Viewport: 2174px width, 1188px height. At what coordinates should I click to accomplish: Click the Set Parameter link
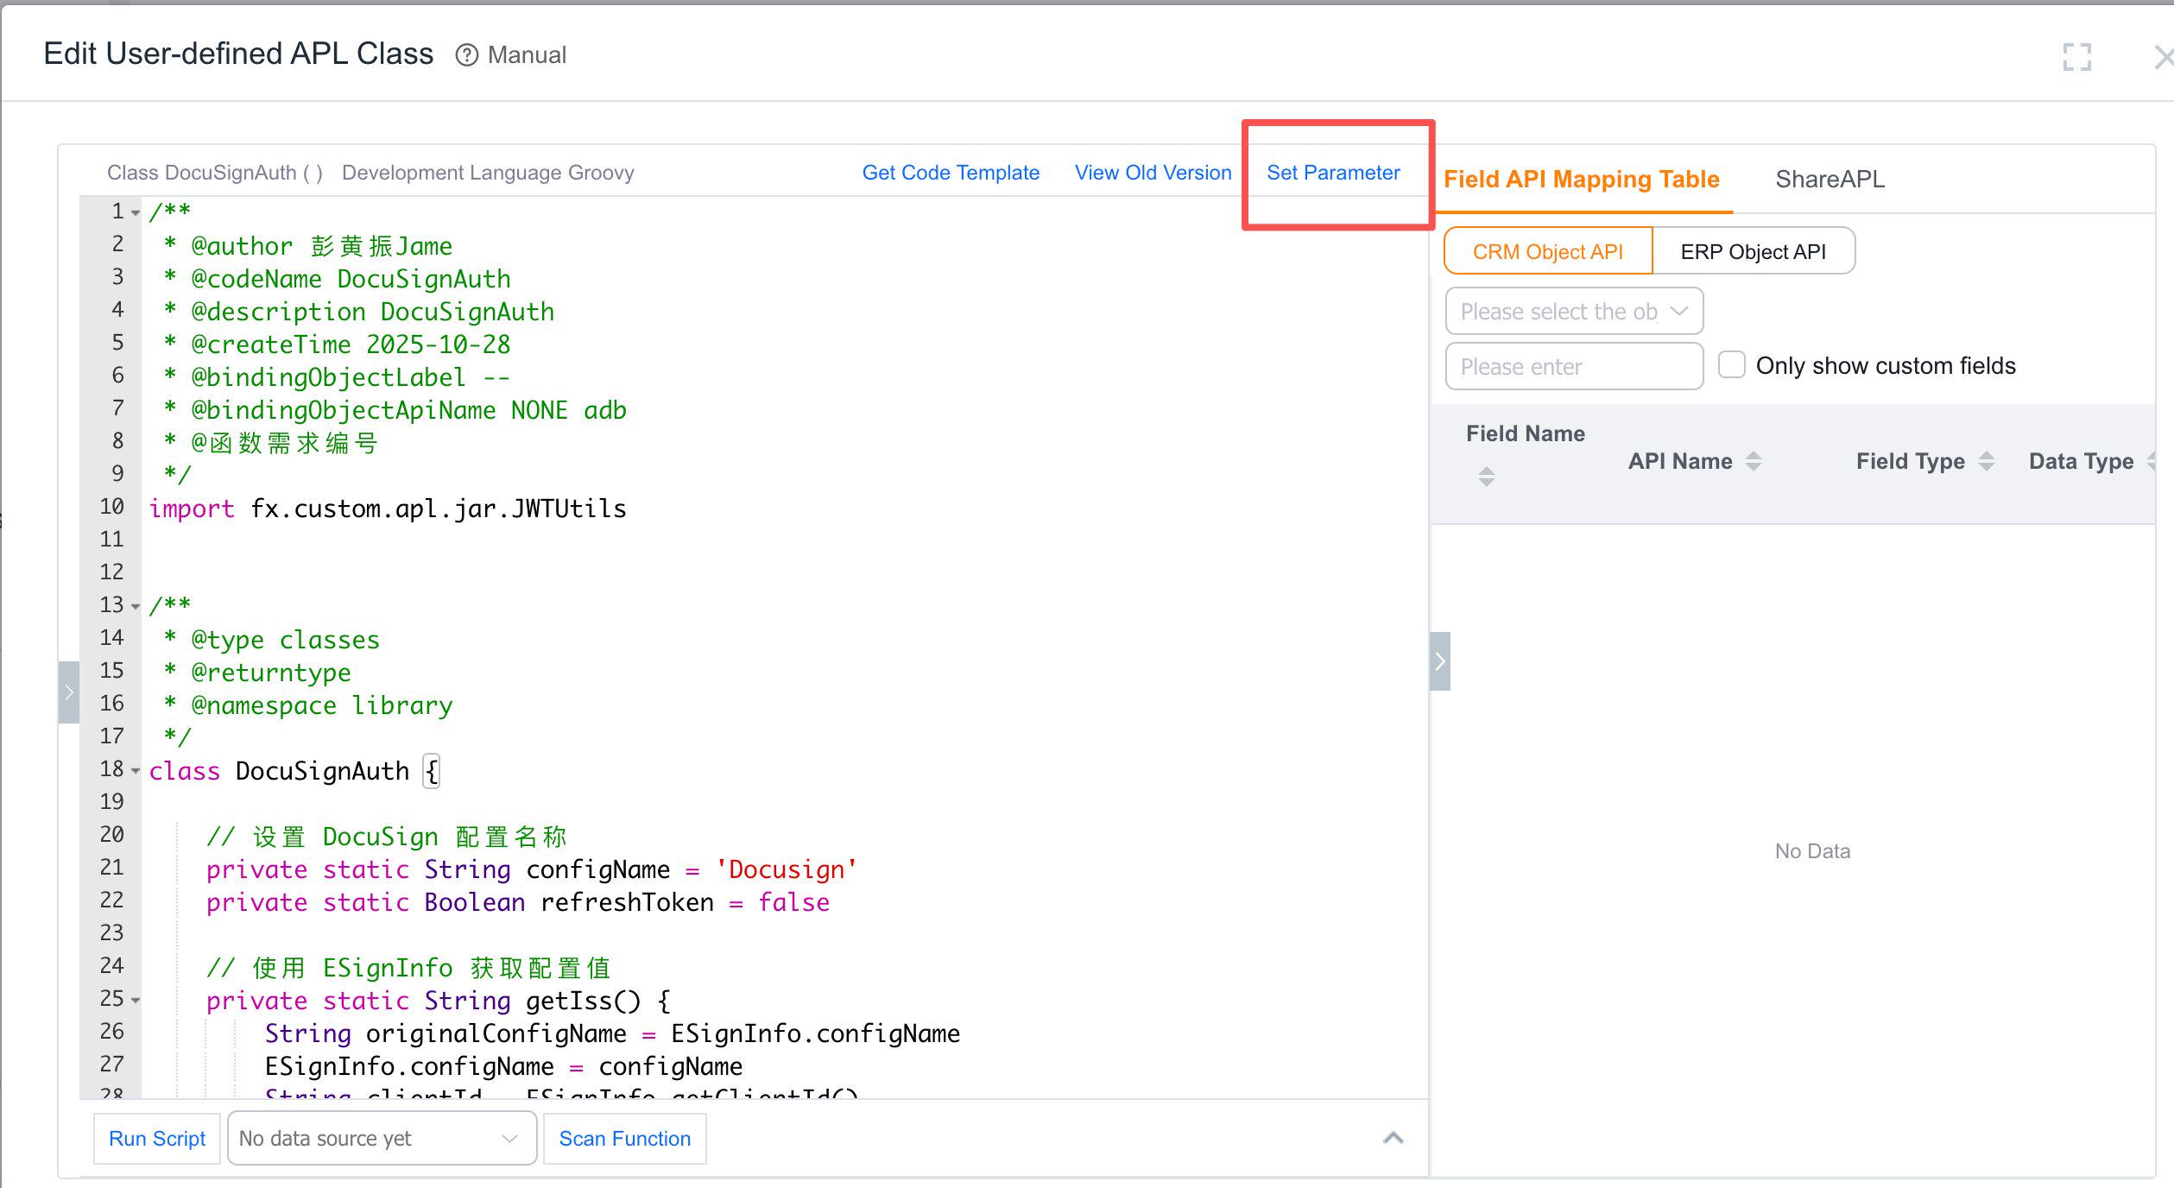(x=1333, y=173)
